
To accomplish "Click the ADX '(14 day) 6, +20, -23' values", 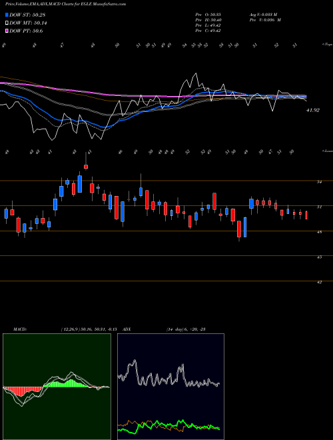I will coord(186,329).
